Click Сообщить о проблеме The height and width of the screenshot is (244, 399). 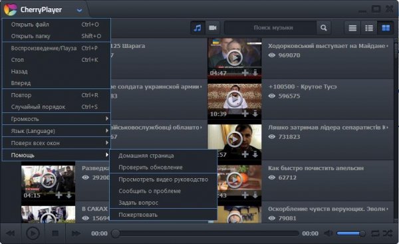[164, 191]
